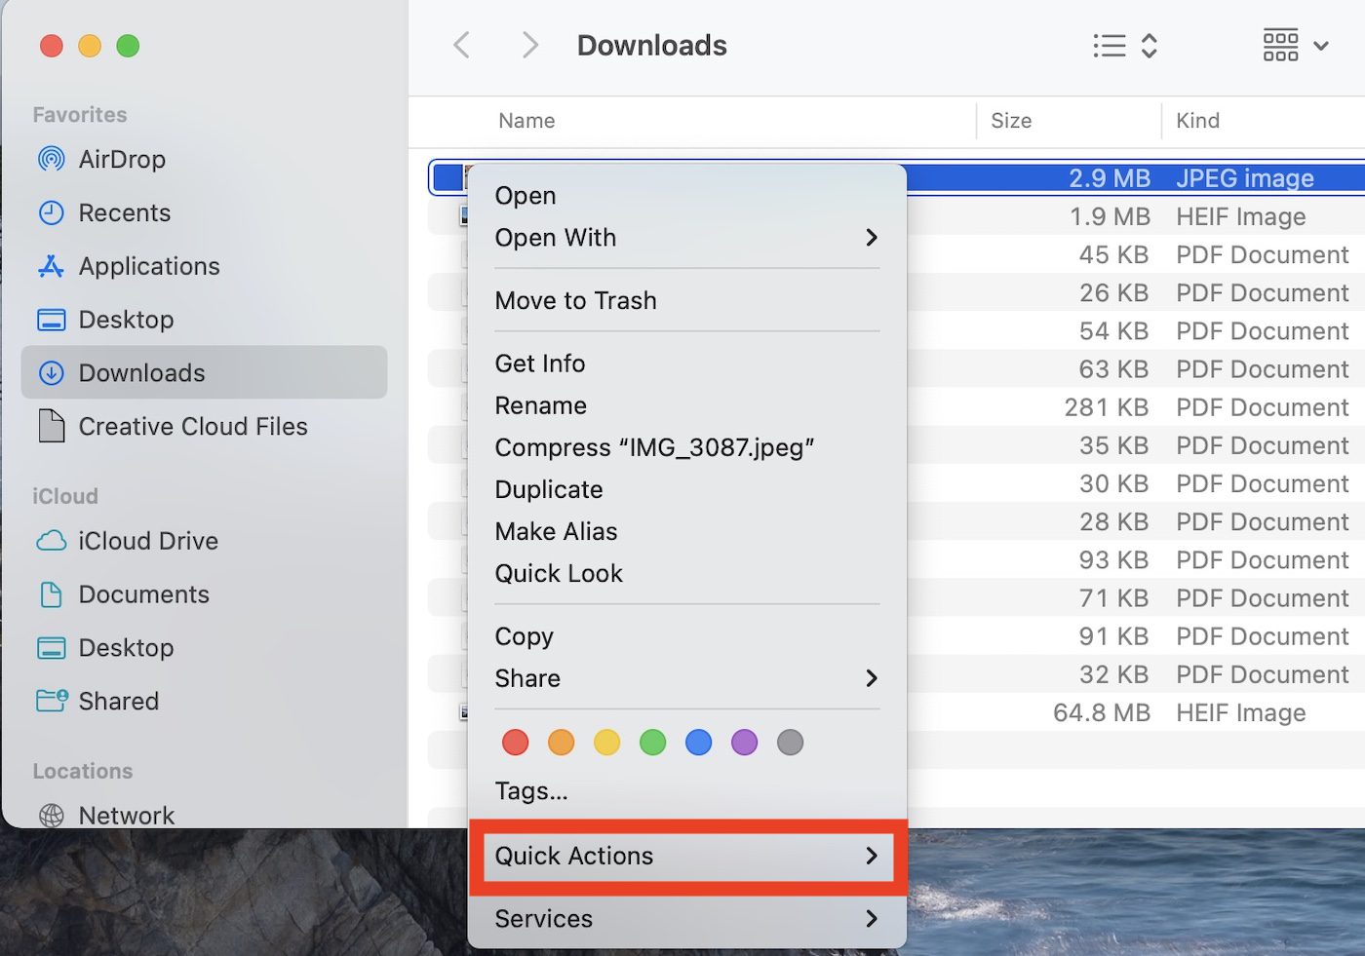The image size is (1365, 956).
Task: Click the Creative Cloud Files document icon
Action: pyautogui.click(x=51, y=426)
